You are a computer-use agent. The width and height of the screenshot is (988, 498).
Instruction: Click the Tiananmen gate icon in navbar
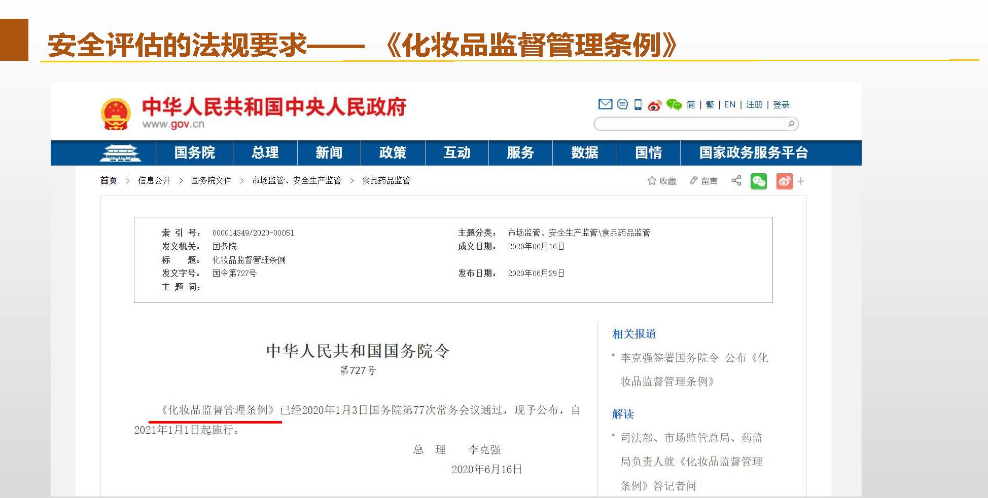click(x=120, y=153)
